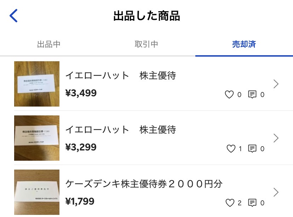Switch to the 出品中 tab
The image size is (293, 217).
[49, 45]
